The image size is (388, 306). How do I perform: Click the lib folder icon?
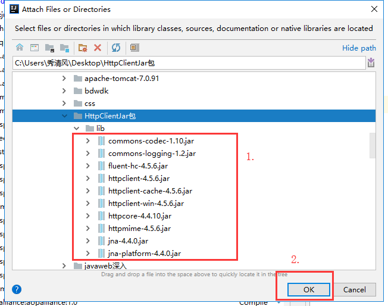point(90,128)
